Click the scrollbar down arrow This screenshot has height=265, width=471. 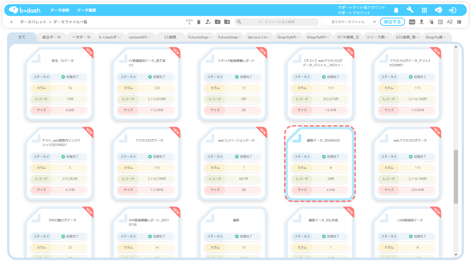coord(456,255)
